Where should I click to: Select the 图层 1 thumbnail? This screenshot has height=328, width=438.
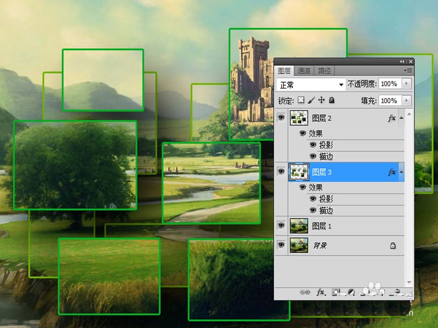point(299,226)
